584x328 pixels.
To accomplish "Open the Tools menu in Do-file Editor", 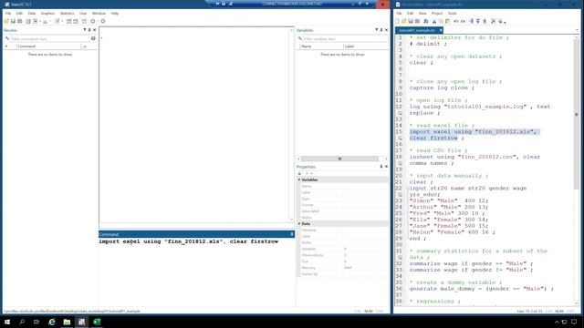I will (x=453, y=13).
